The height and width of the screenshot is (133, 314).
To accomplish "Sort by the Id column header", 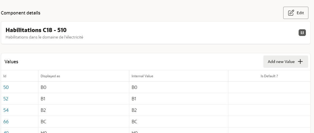I will [x=5, y=76].
